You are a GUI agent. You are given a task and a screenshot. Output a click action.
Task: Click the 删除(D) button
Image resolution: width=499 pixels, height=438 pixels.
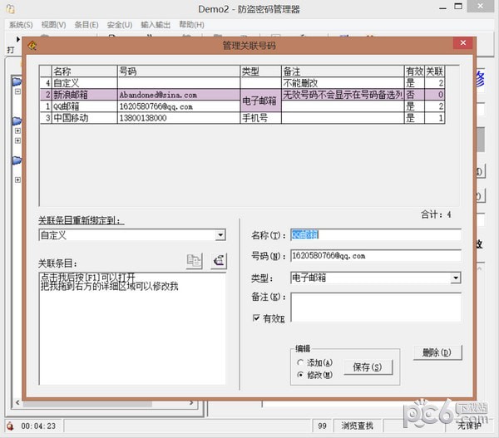[x=437, y=352]
